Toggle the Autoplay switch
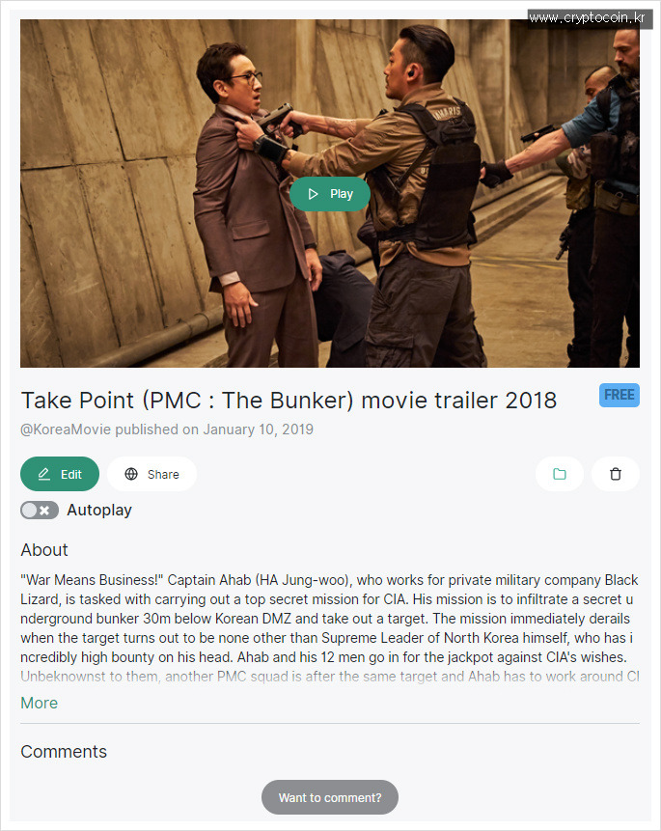The image size is (661, 831). coord(40,511)
